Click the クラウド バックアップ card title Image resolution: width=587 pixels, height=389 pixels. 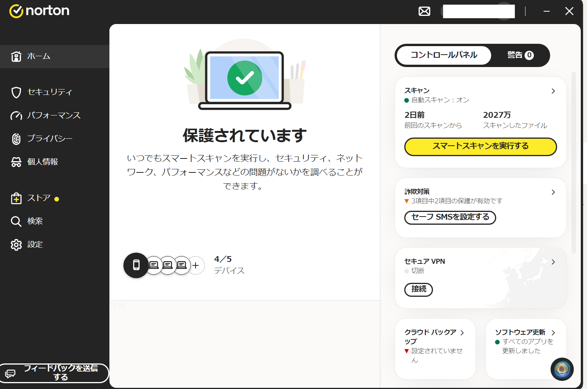click(x=430, y=337)
